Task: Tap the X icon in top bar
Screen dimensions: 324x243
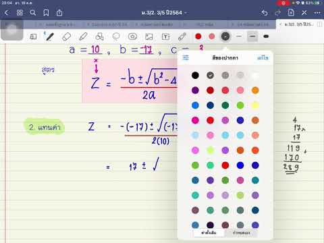Action: 304,13
